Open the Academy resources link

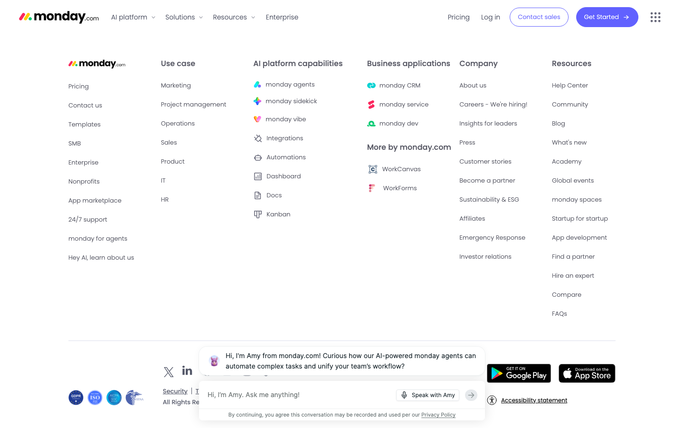click(567, 162)
